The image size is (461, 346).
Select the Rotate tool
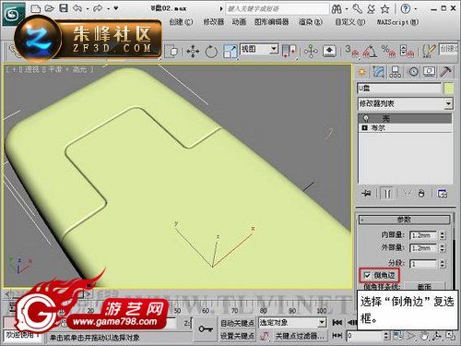(x=211, y=51)
